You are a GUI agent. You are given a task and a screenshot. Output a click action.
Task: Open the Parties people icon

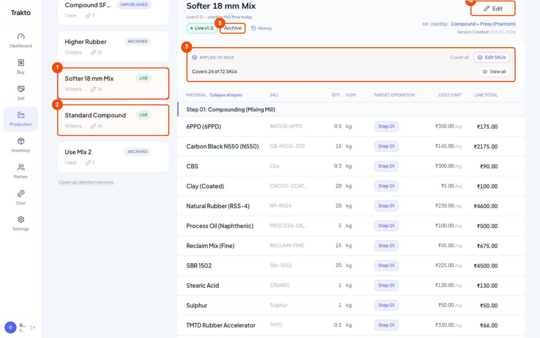point(21,167)
